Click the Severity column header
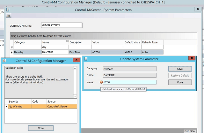Viewport: 204px width, 133px height. [20, 102]
